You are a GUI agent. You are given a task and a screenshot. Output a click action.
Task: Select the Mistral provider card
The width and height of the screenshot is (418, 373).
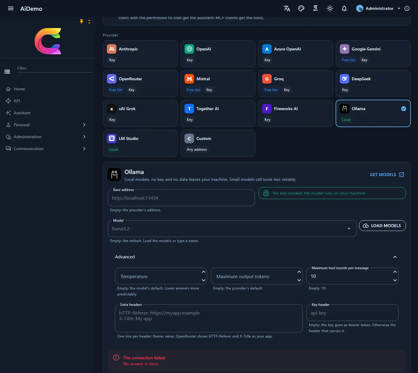point(218,84)
